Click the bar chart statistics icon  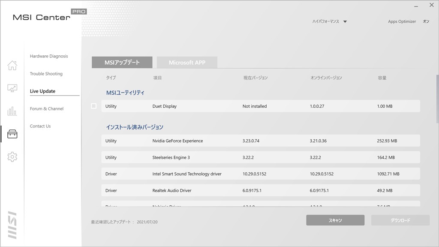[12, 111]
